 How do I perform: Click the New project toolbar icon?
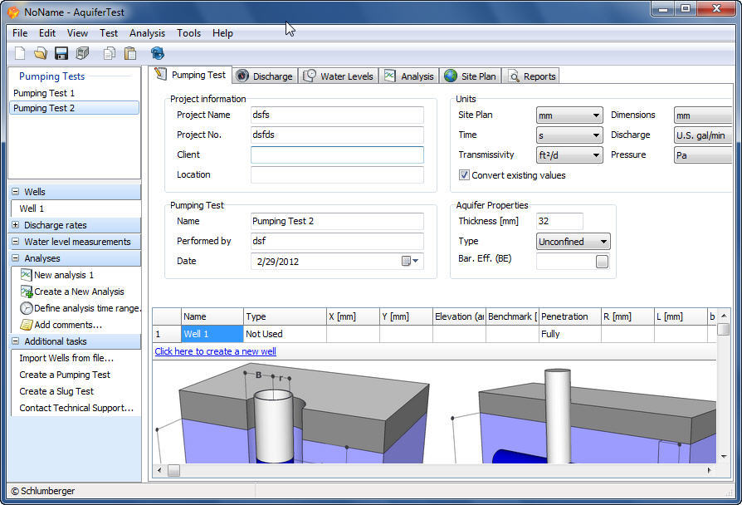[20, 53]
